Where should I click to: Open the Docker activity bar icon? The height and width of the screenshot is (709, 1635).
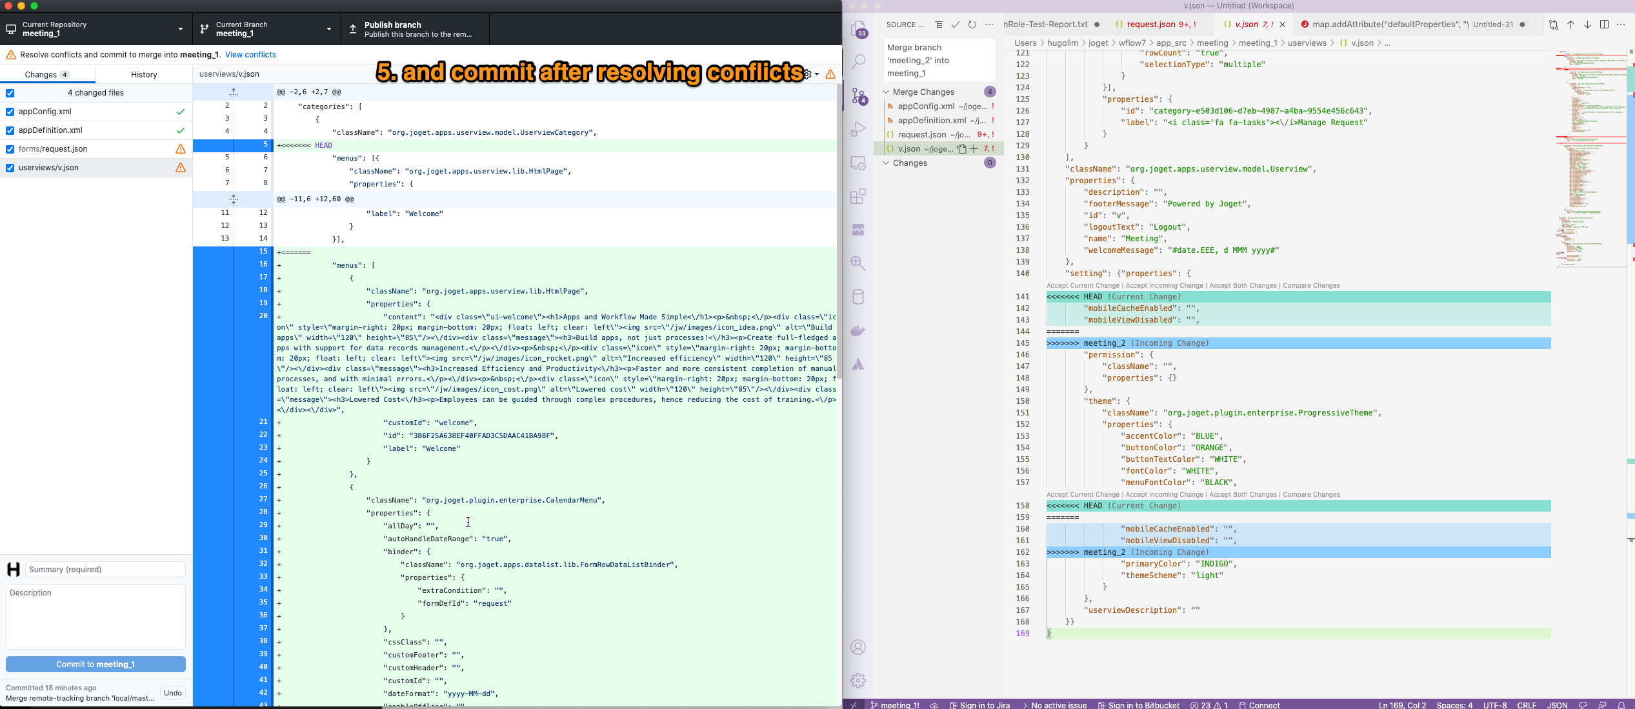coord(858,331)
